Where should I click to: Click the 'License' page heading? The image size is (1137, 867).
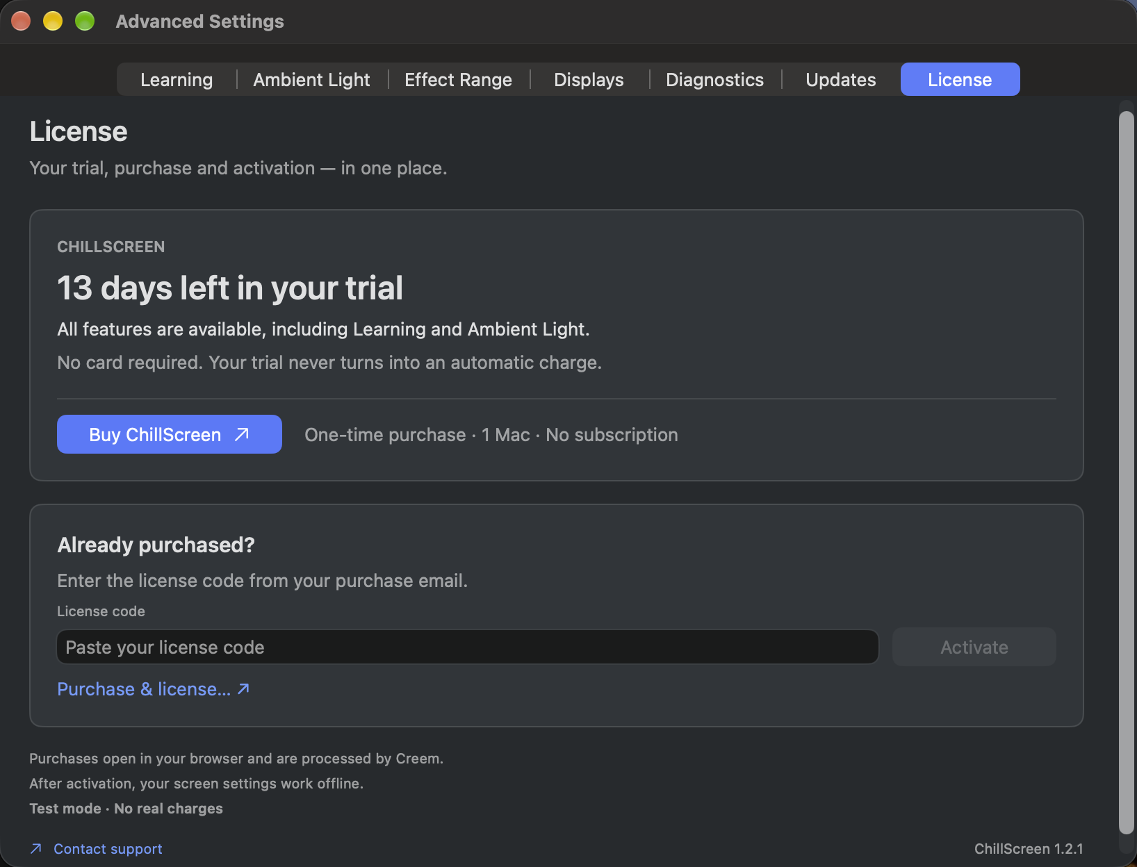(79, 131)
